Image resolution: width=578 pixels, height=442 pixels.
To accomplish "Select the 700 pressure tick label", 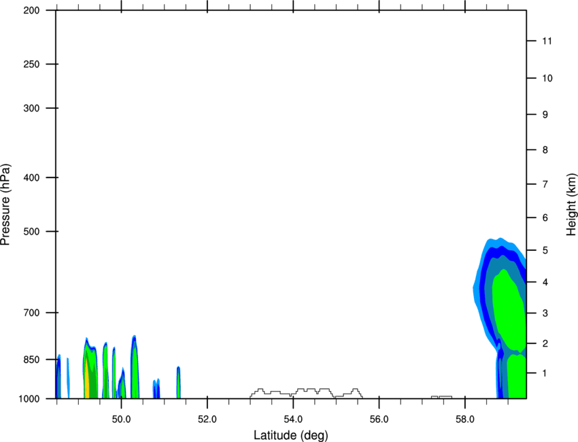I will coord(32,312).
